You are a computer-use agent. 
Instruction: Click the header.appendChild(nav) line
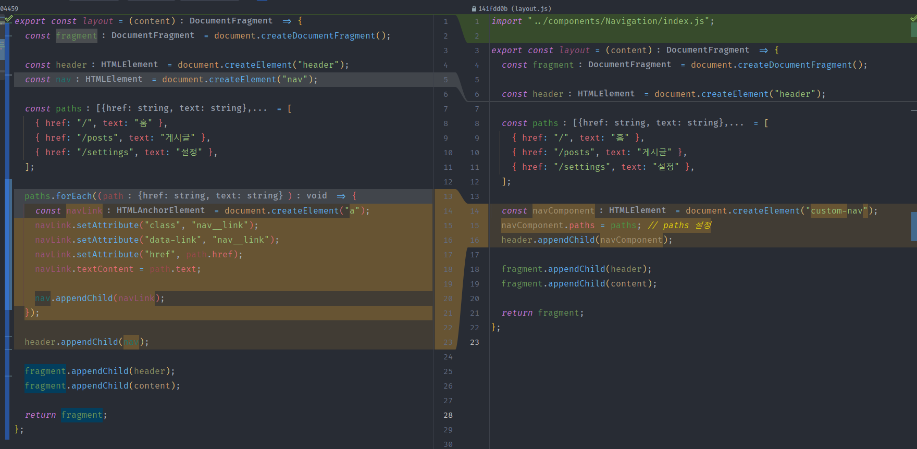pyautogui.click(x=86, y=342)
